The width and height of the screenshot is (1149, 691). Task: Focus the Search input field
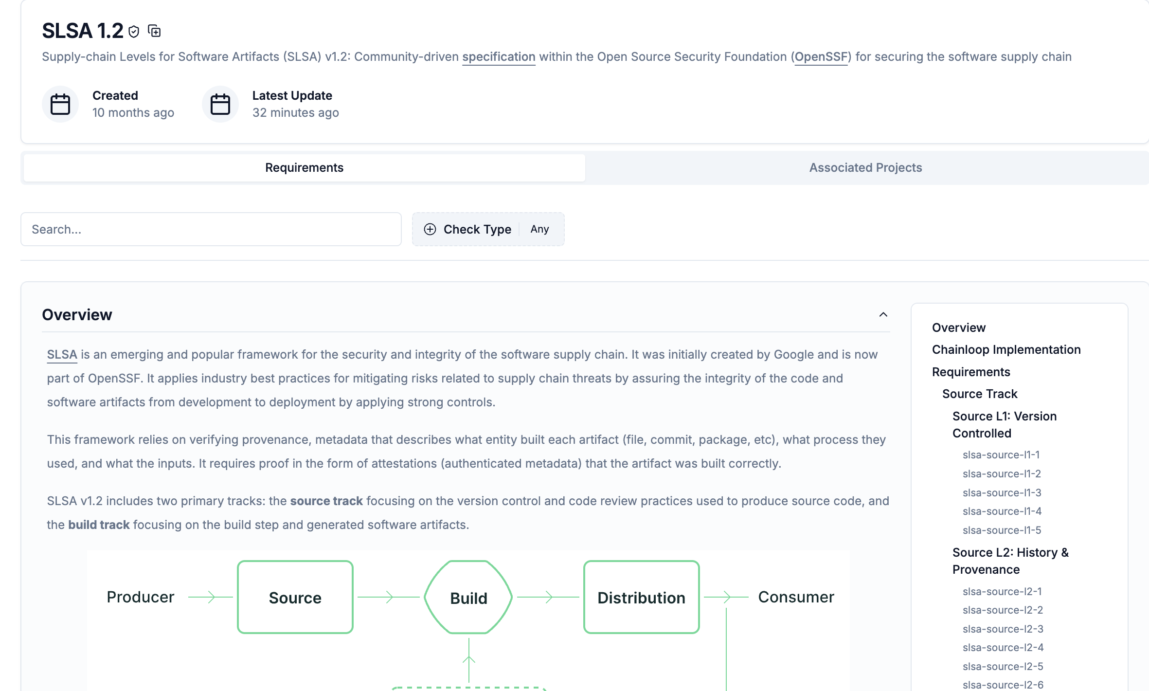[x=211, y=229]
